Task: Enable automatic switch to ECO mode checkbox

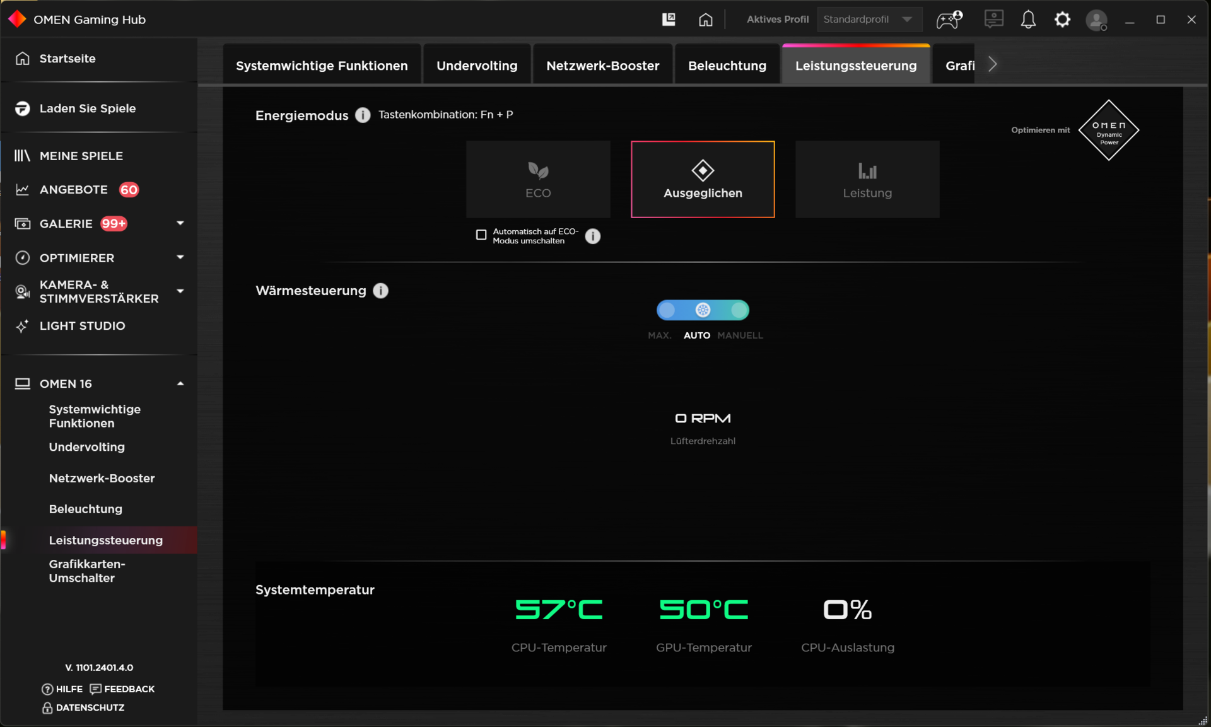Action: [481, 235]
